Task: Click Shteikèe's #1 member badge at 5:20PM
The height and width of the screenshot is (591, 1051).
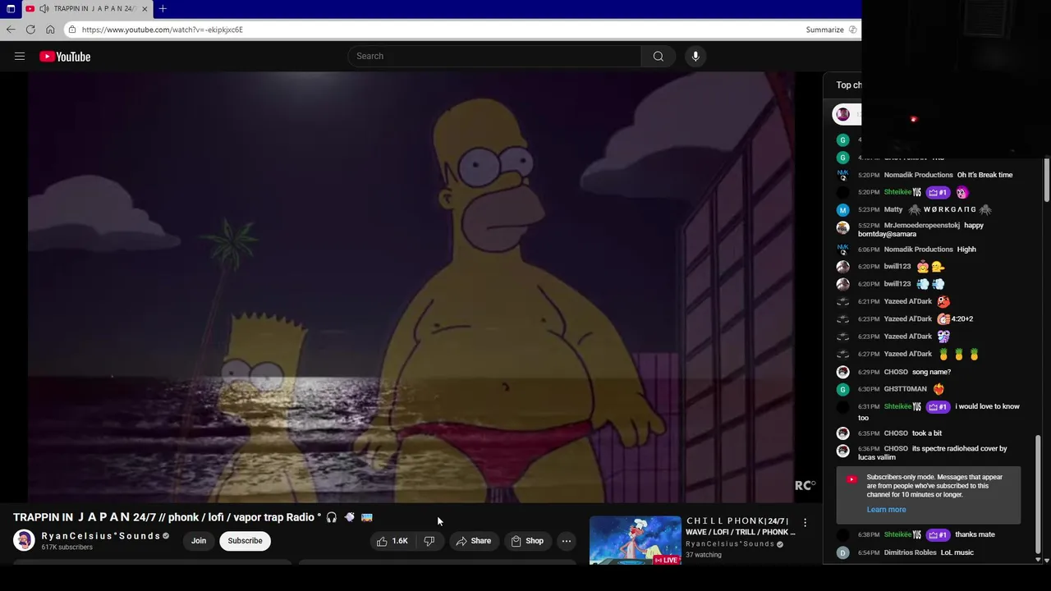Action: [x=938, y=192]
